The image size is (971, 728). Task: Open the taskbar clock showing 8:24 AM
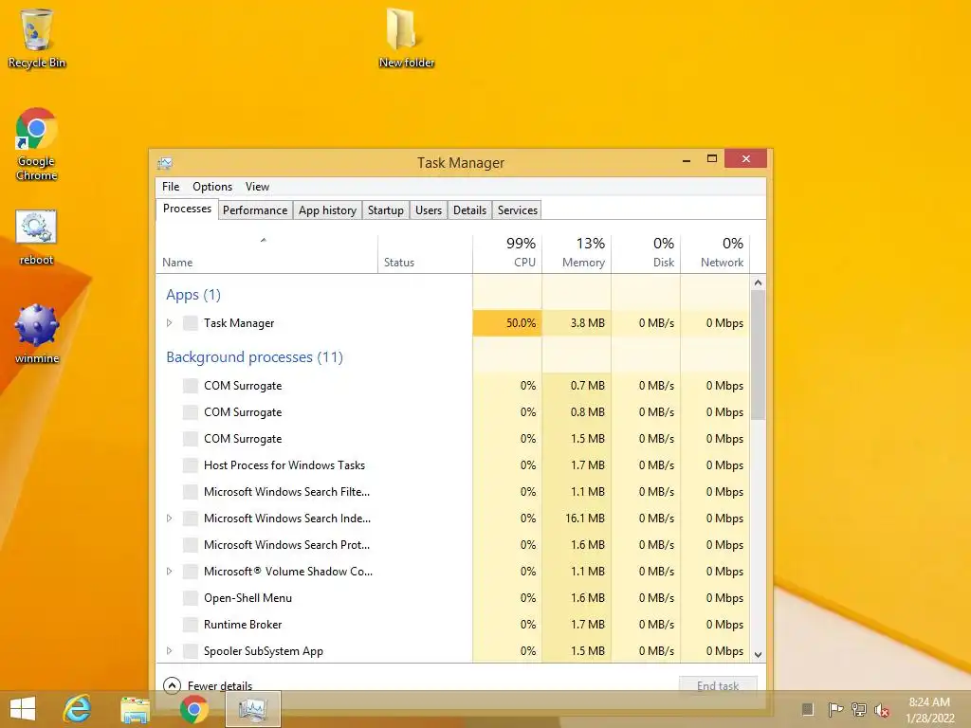[x=929, y=709]
